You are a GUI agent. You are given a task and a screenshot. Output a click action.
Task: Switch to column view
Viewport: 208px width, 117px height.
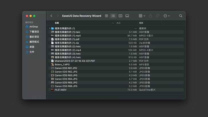120,16
